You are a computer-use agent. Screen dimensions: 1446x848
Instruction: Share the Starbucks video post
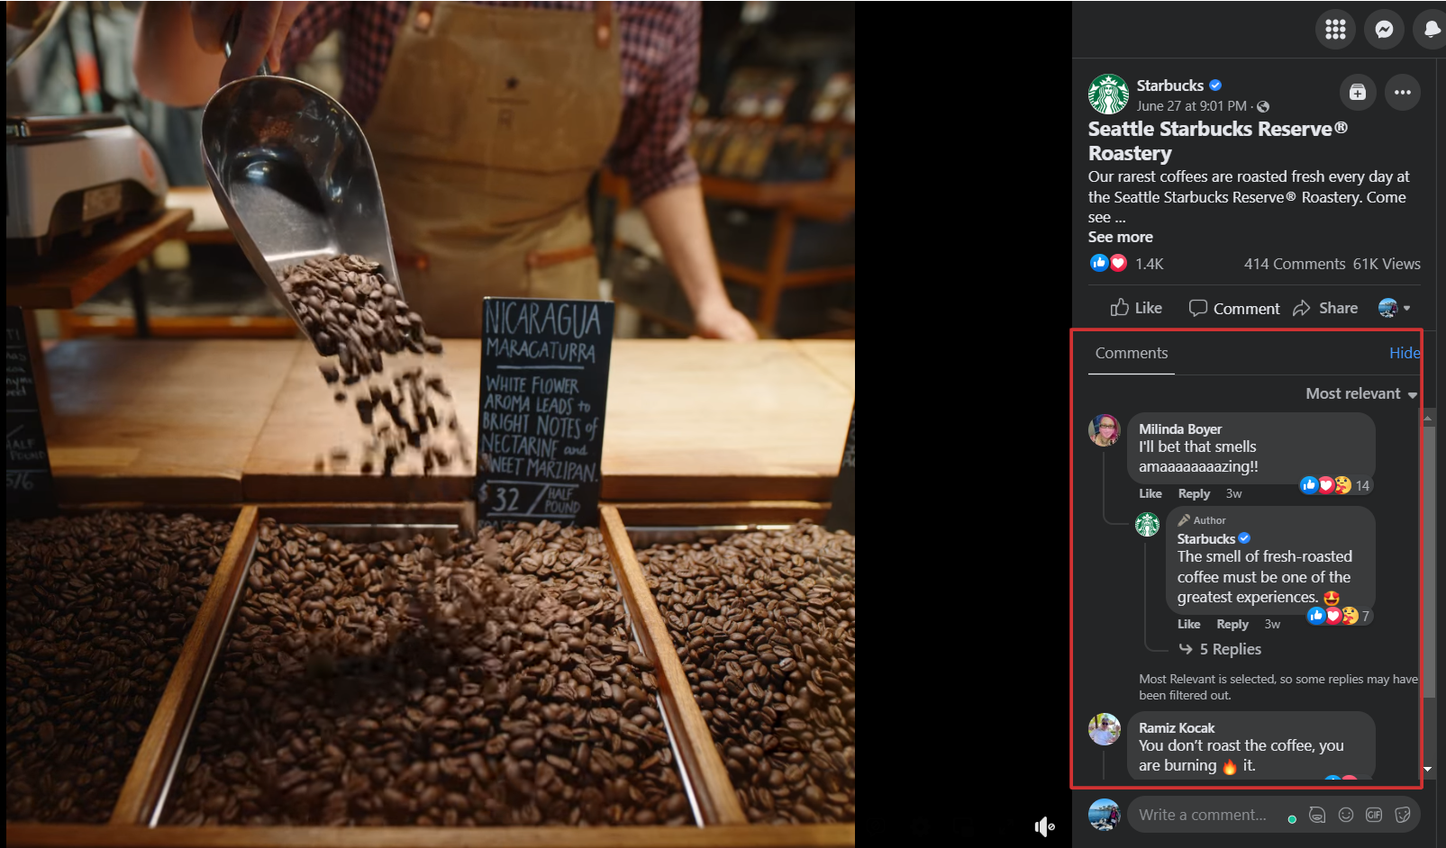[1325, 308]
